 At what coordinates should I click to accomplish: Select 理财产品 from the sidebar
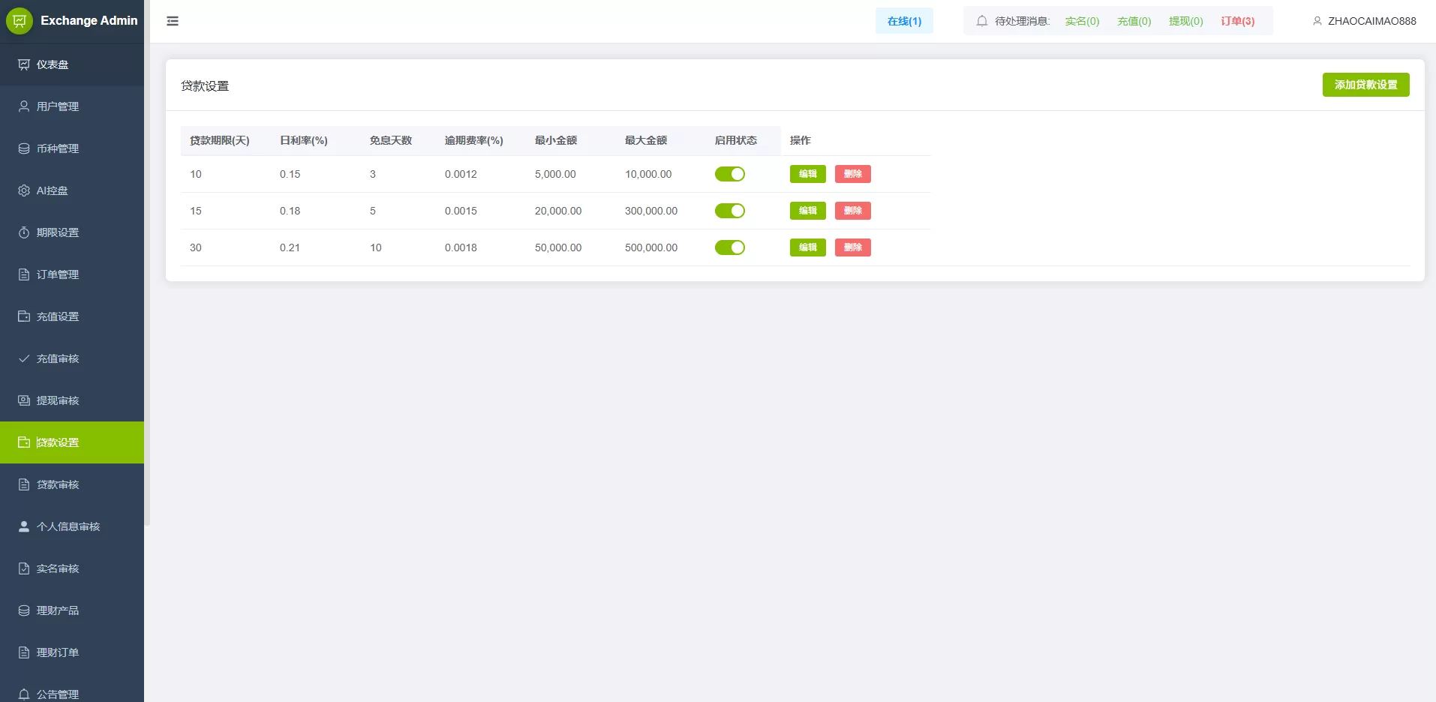(x=58, y=610)
